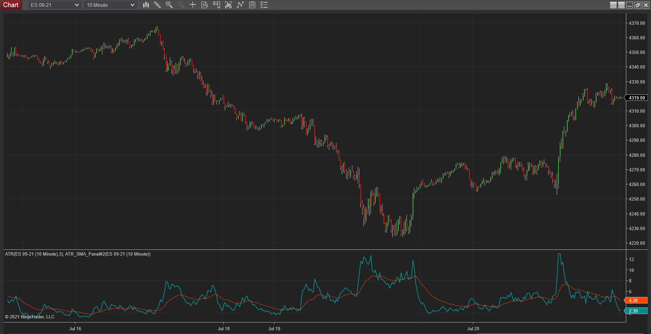Screen dimensions: 651x334
Task: Open the Strategies line-graph icon
Action: [240, 5]
